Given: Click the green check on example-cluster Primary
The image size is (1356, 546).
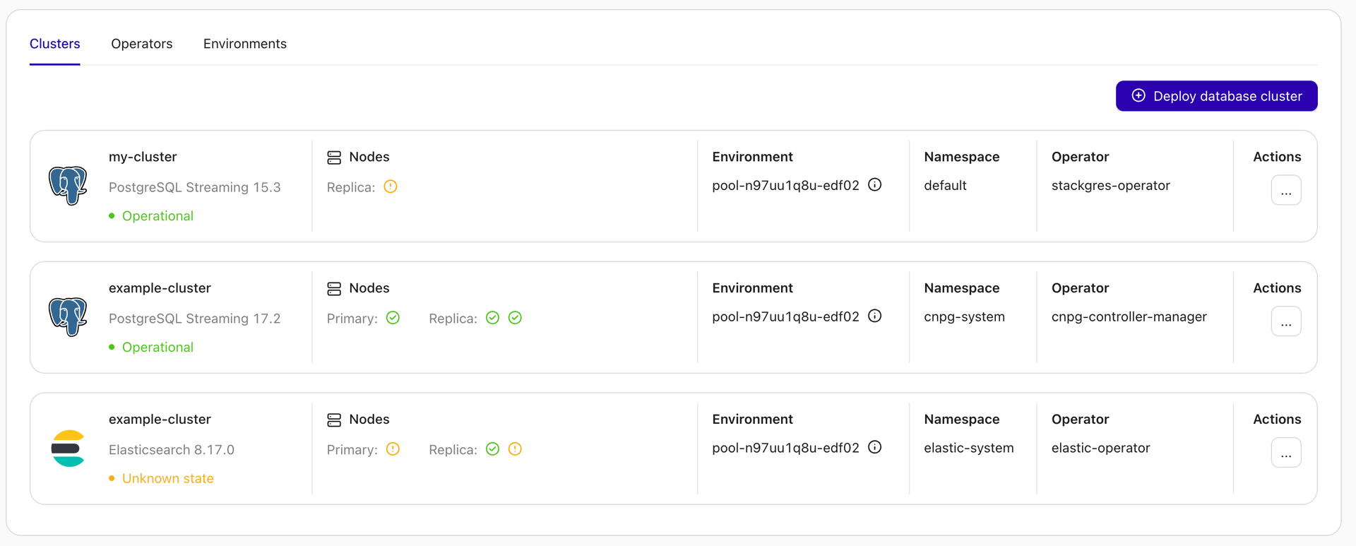Looking at the screenshot, I should (x=393, y=318).
